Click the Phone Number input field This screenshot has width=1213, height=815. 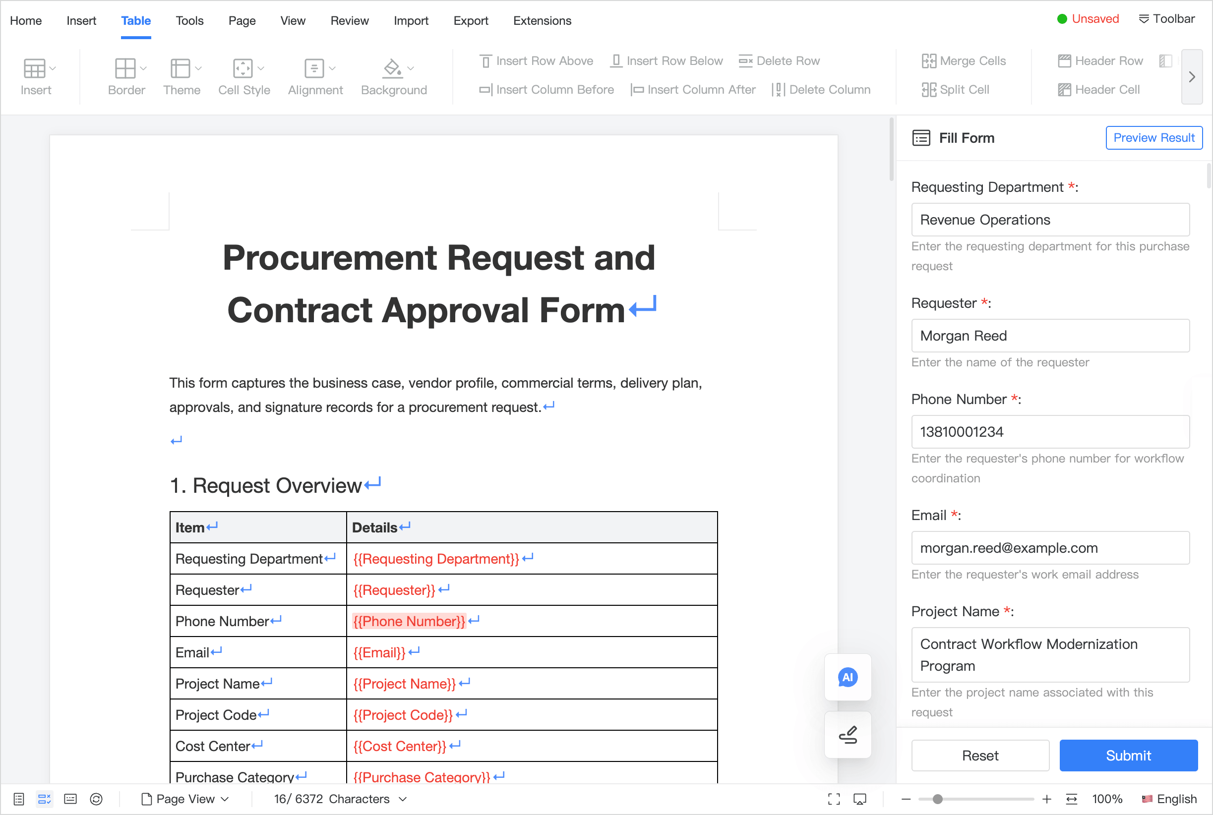[x=1050, y=431]
